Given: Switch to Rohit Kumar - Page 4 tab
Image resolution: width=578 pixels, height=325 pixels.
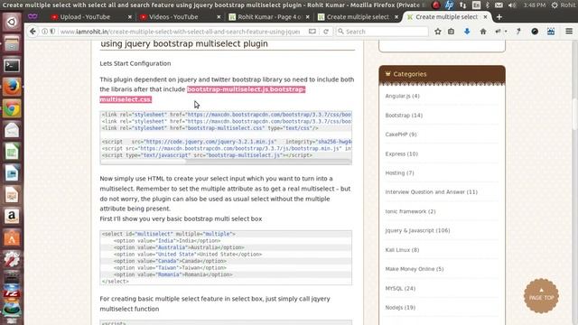Looking at the screenshot, I should (x=269, y=17).
